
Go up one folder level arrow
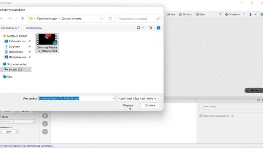(23, 18)
